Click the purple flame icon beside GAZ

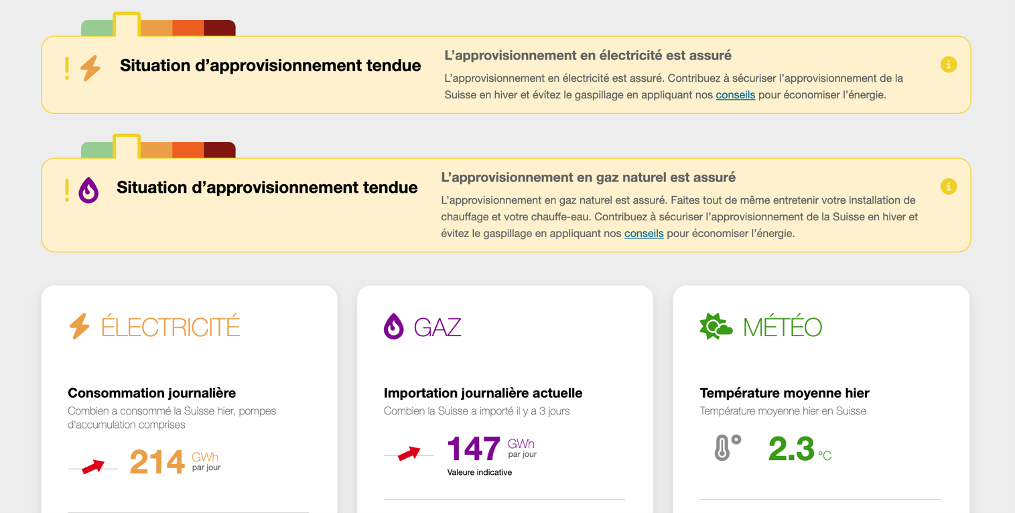[394, 326]
